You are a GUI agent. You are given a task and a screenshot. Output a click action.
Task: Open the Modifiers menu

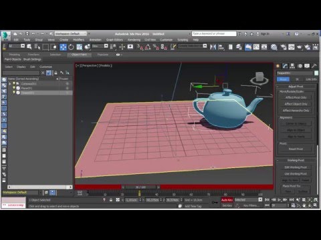pyautogui.click(x=78, y=40)
